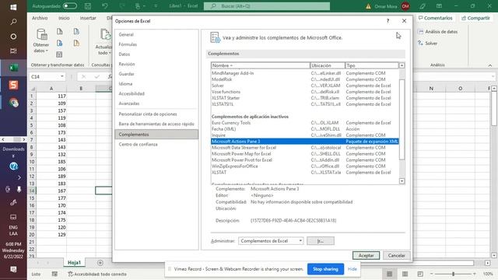Open Centro de confianza category
498x280 pixels.
click(x=139, y=145)
